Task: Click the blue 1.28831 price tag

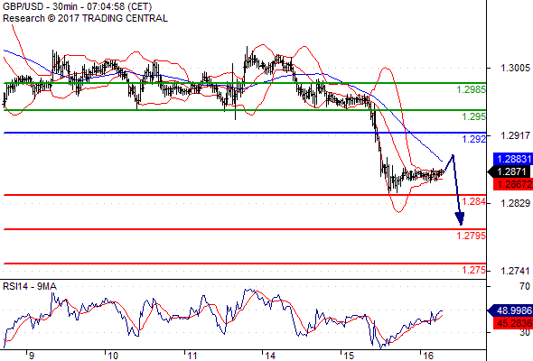Action: pos(513,159)
